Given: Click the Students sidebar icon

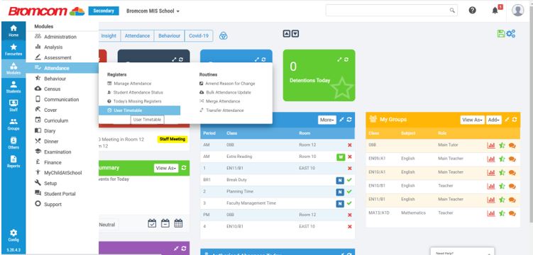Looking at the screenshot, I should coord(13,87).
